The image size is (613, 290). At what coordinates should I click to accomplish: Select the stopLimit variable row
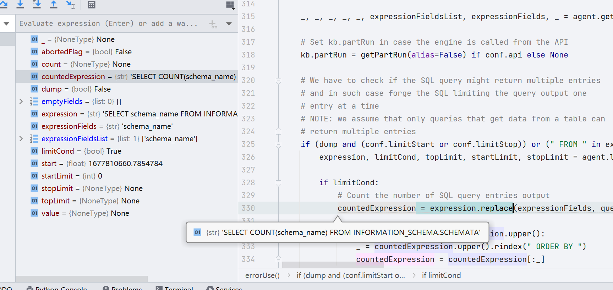click(x=127, y=188)
